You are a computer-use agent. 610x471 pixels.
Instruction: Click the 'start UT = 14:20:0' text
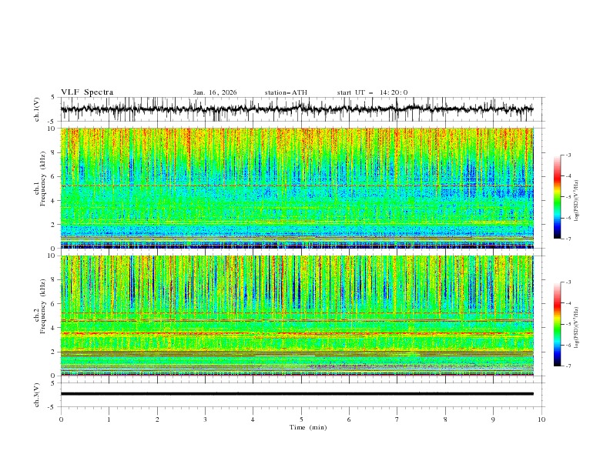372,92
